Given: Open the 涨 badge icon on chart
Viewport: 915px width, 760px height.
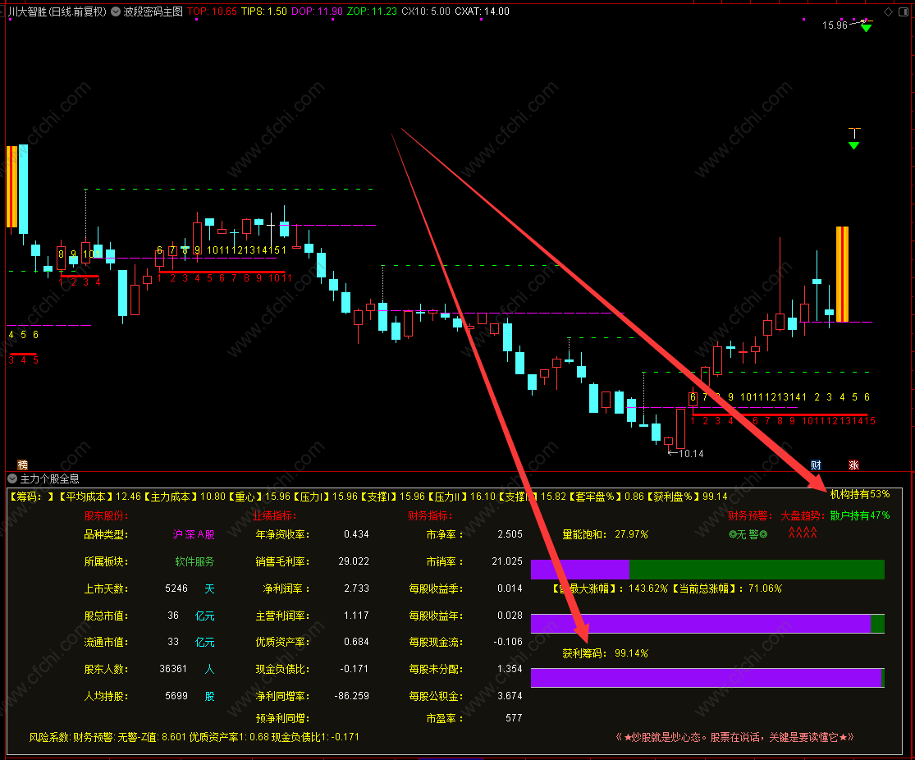Looking at the screenshot, I should (x=853, y=465).
